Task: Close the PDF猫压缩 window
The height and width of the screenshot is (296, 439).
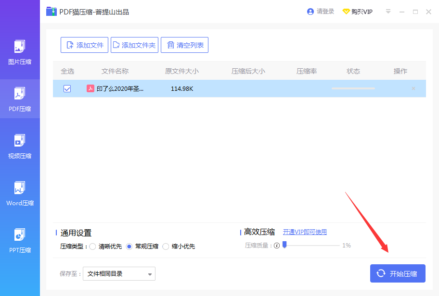Action: point(428,12)
